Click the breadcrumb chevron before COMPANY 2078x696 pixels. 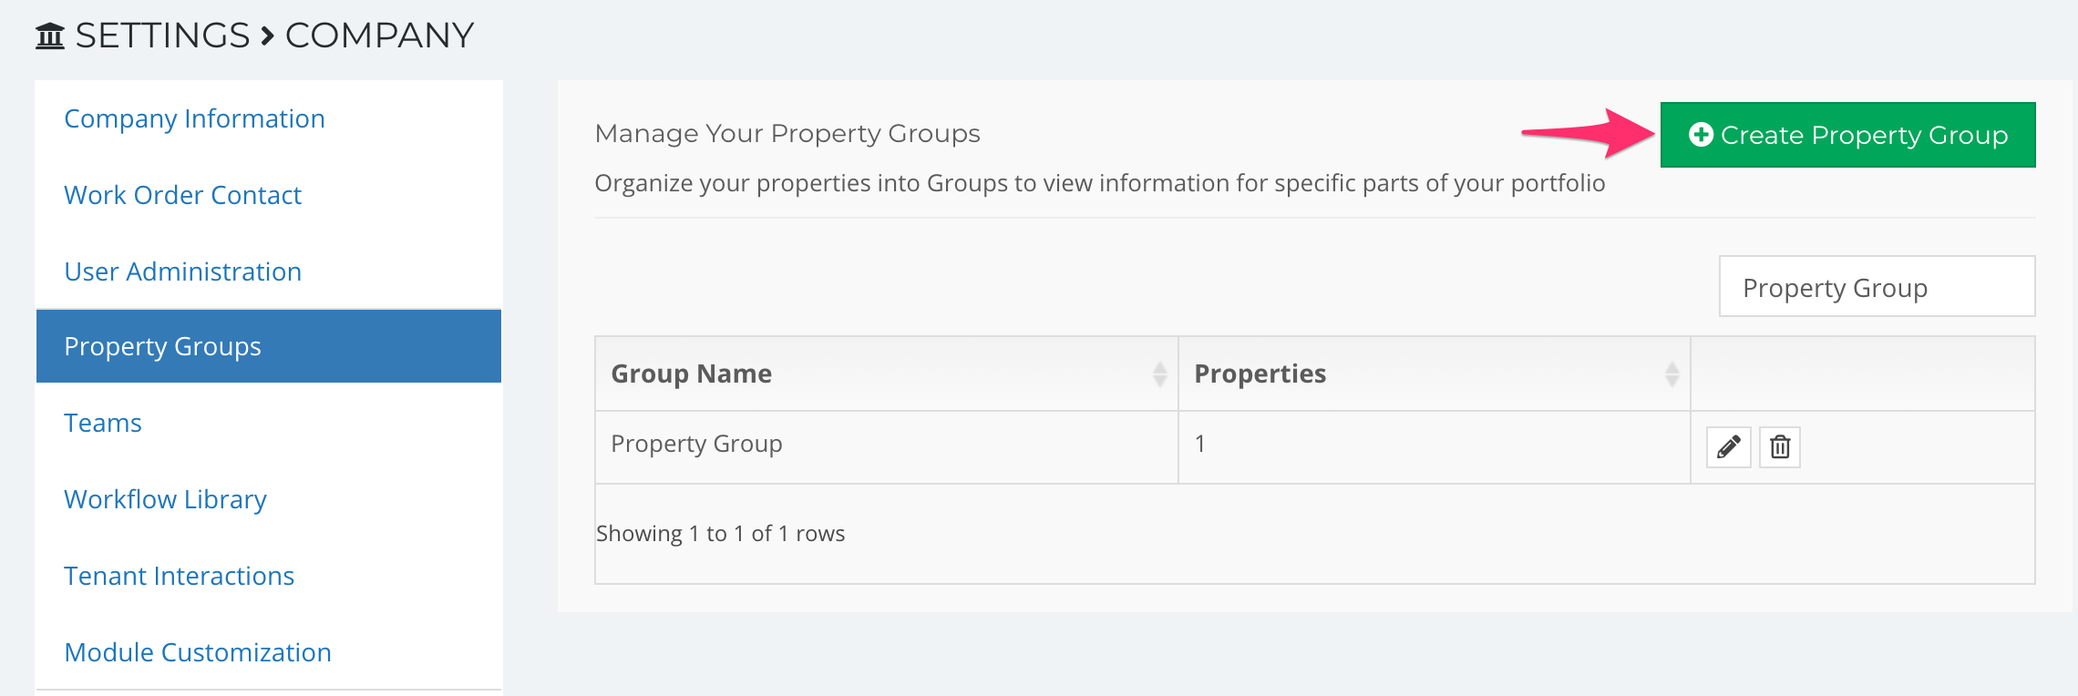pyautogui.click(x=267, y=36)
